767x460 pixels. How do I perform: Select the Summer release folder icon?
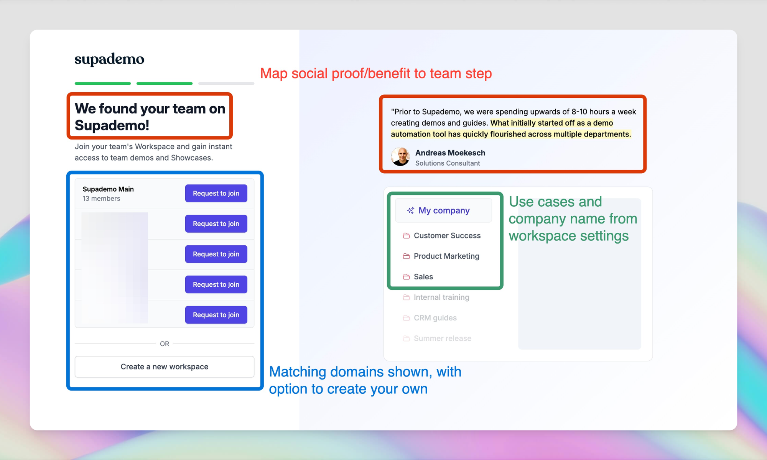pyautogui.click(x=407, y=338)
